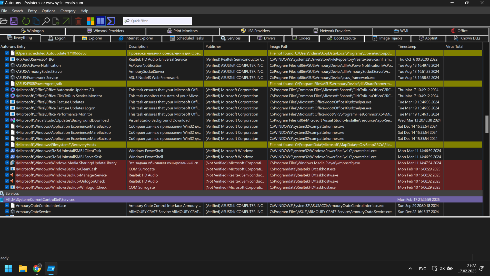Open the Entry menu
Image resolution: width=490 pixels, height=276 pixels.
click(32, 11)
